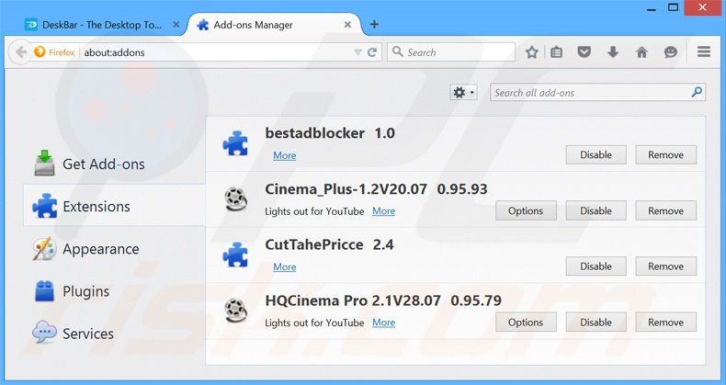
Task: Open the downloads arrow icon
Action: point(613,52)
